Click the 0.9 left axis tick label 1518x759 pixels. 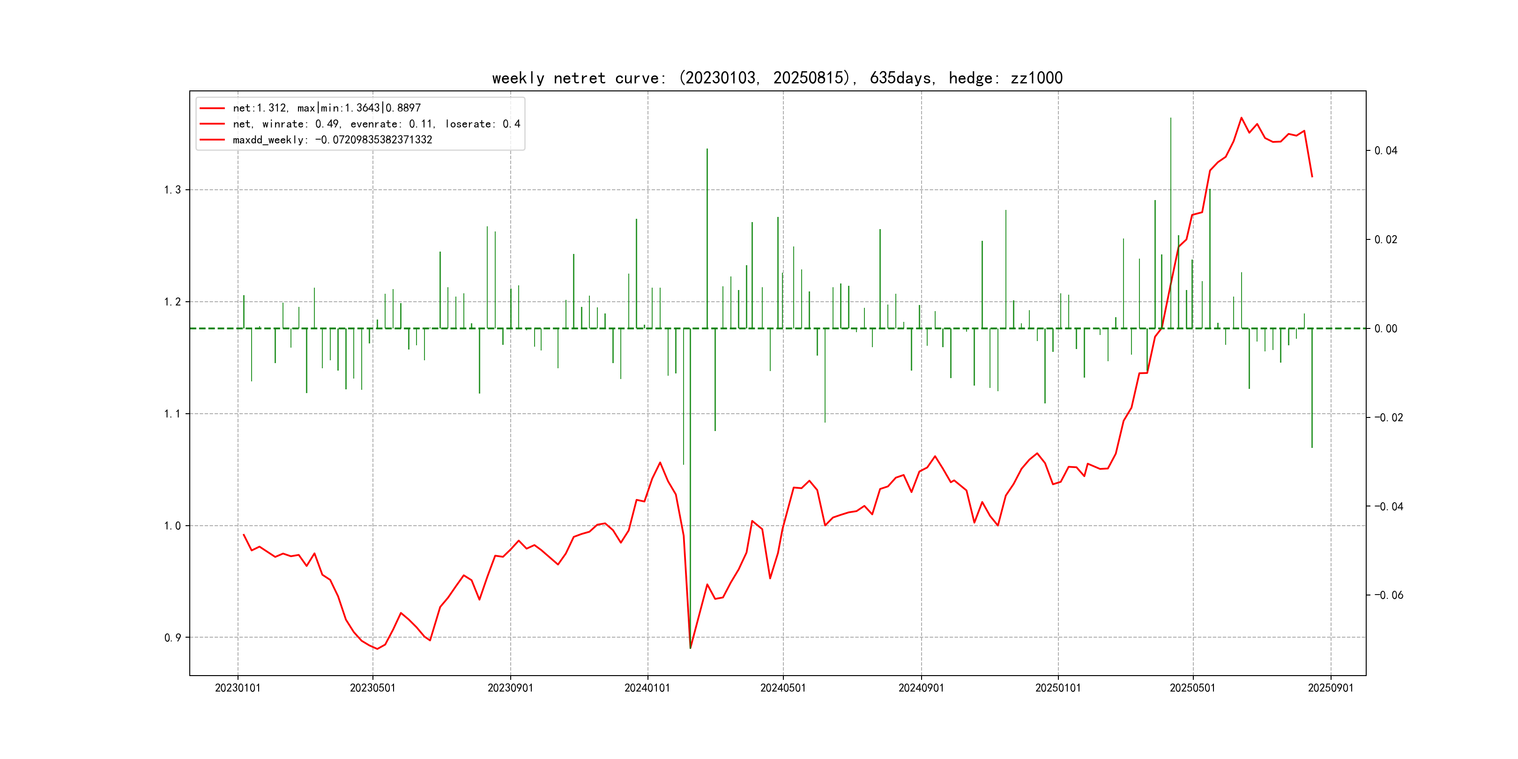click(x=172, y=638)
